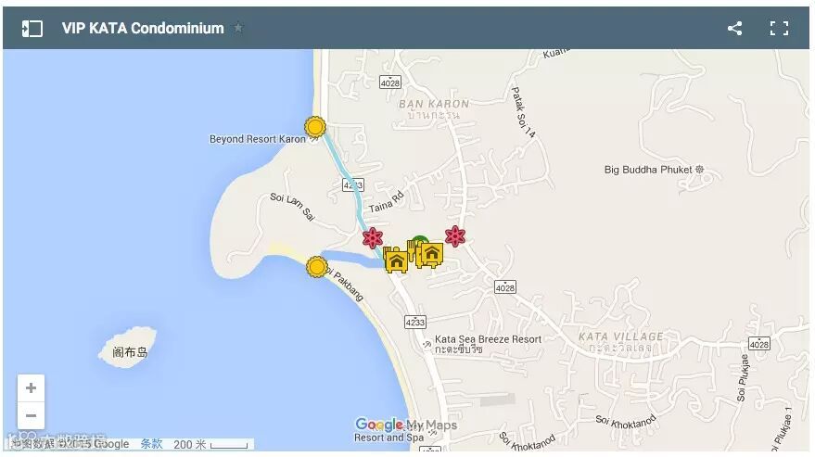The image size is (815, 457).
Task: Click the Kata Sea Breeze Resort hotel icon
Action: tap(427, 344)
